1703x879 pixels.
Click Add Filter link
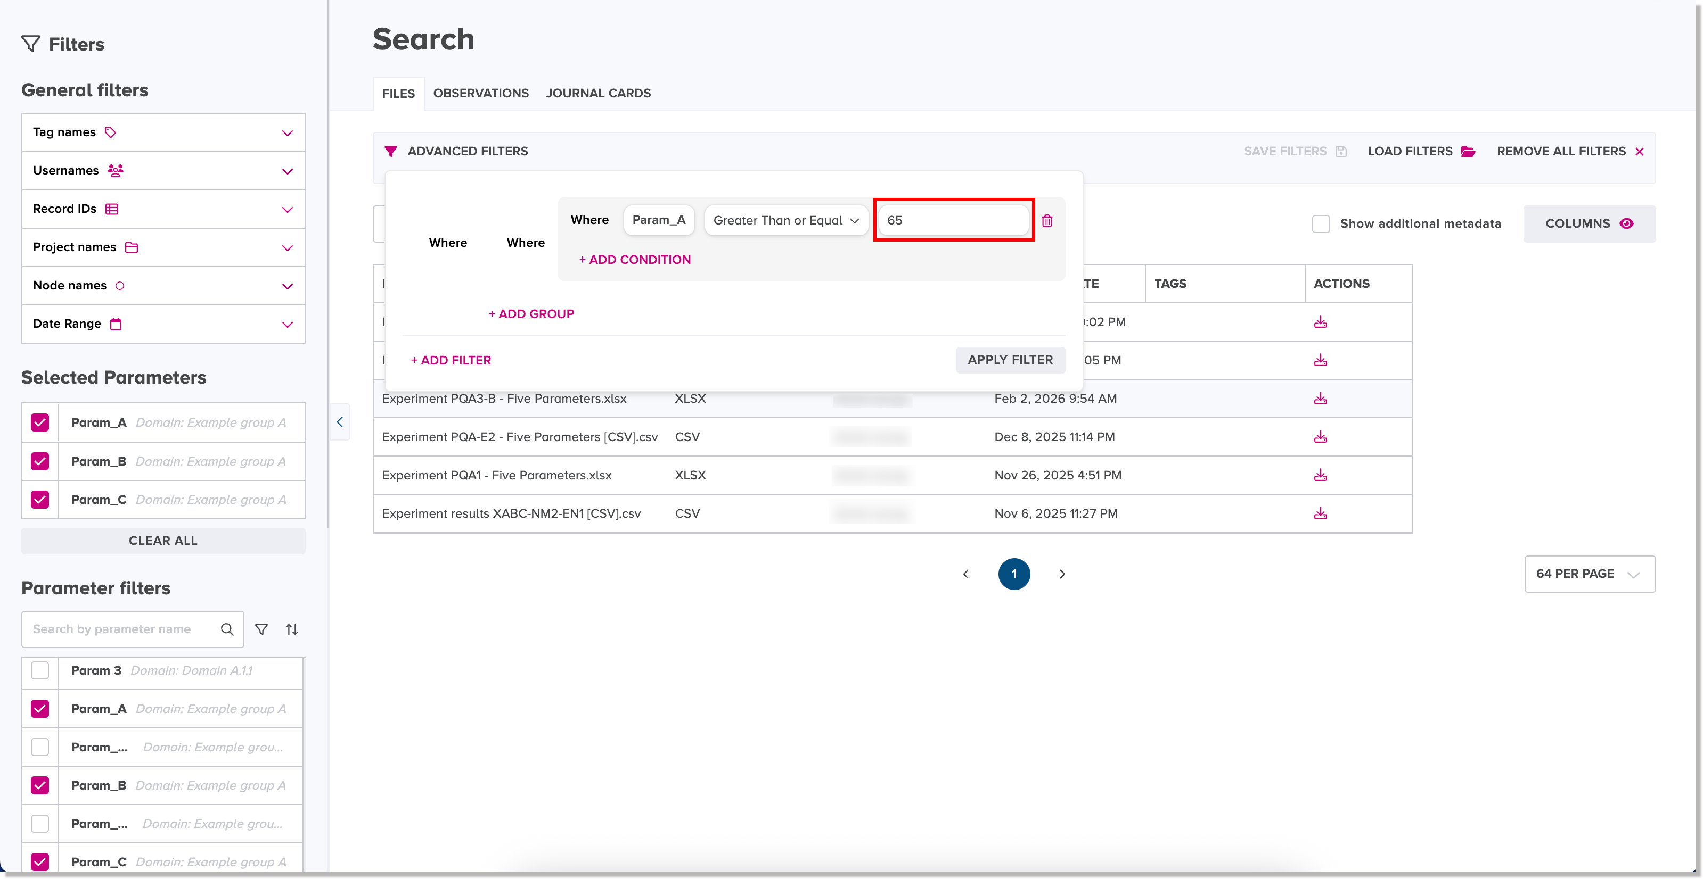(451, 360)
